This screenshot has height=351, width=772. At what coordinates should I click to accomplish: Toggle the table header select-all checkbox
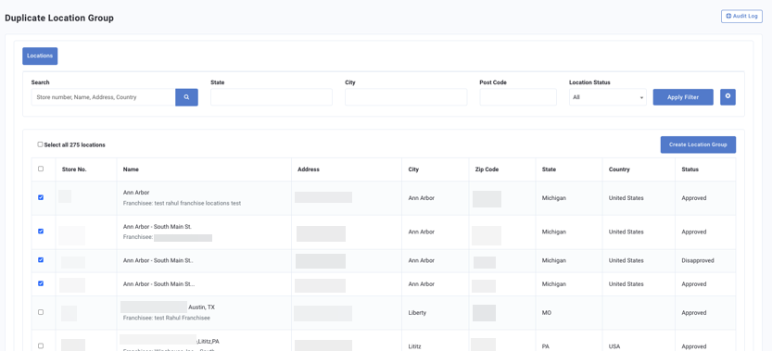[x=41, y=169]
